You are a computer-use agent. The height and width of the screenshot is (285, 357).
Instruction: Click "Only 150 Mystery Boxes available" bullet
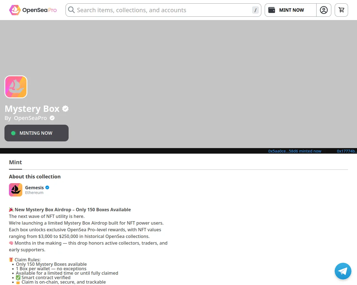51,264
